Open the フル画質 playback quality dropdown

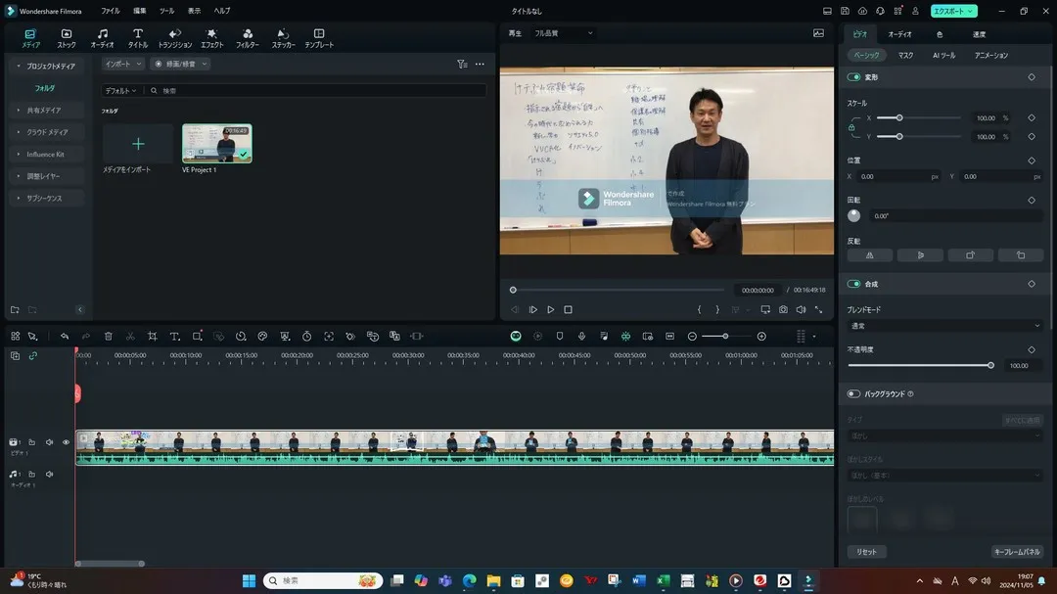pyautogui.click(x=563, y=33)
